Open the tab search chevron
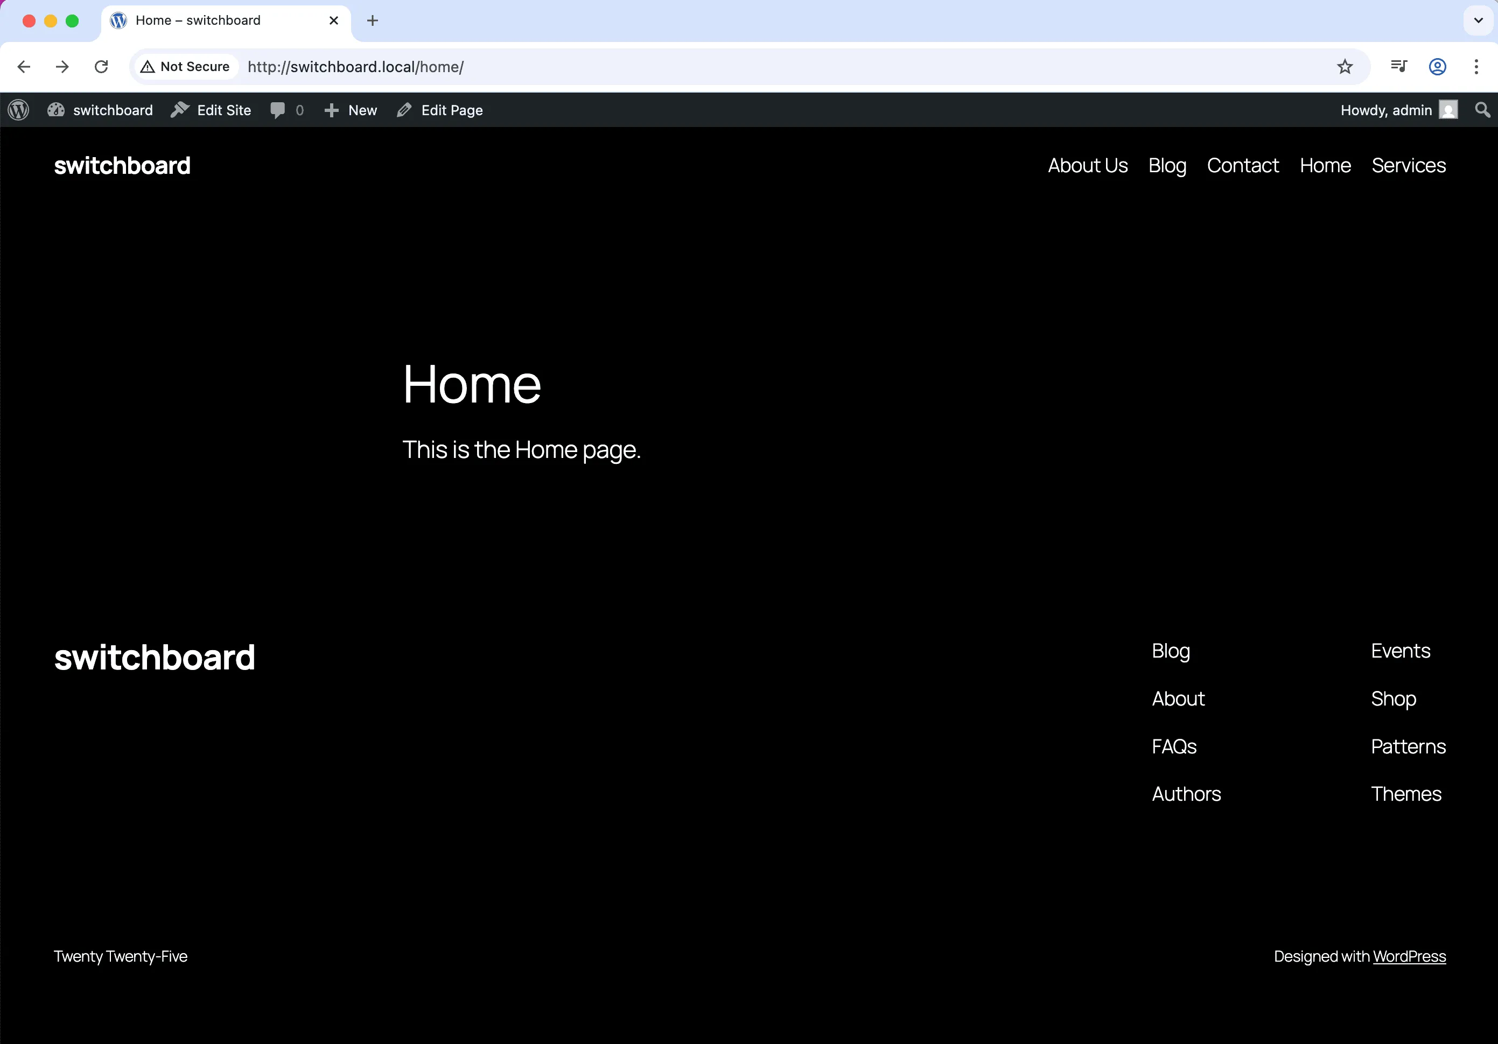Image resolution: width=1498 pixels, height=1044 pixels. [1476, 20]
